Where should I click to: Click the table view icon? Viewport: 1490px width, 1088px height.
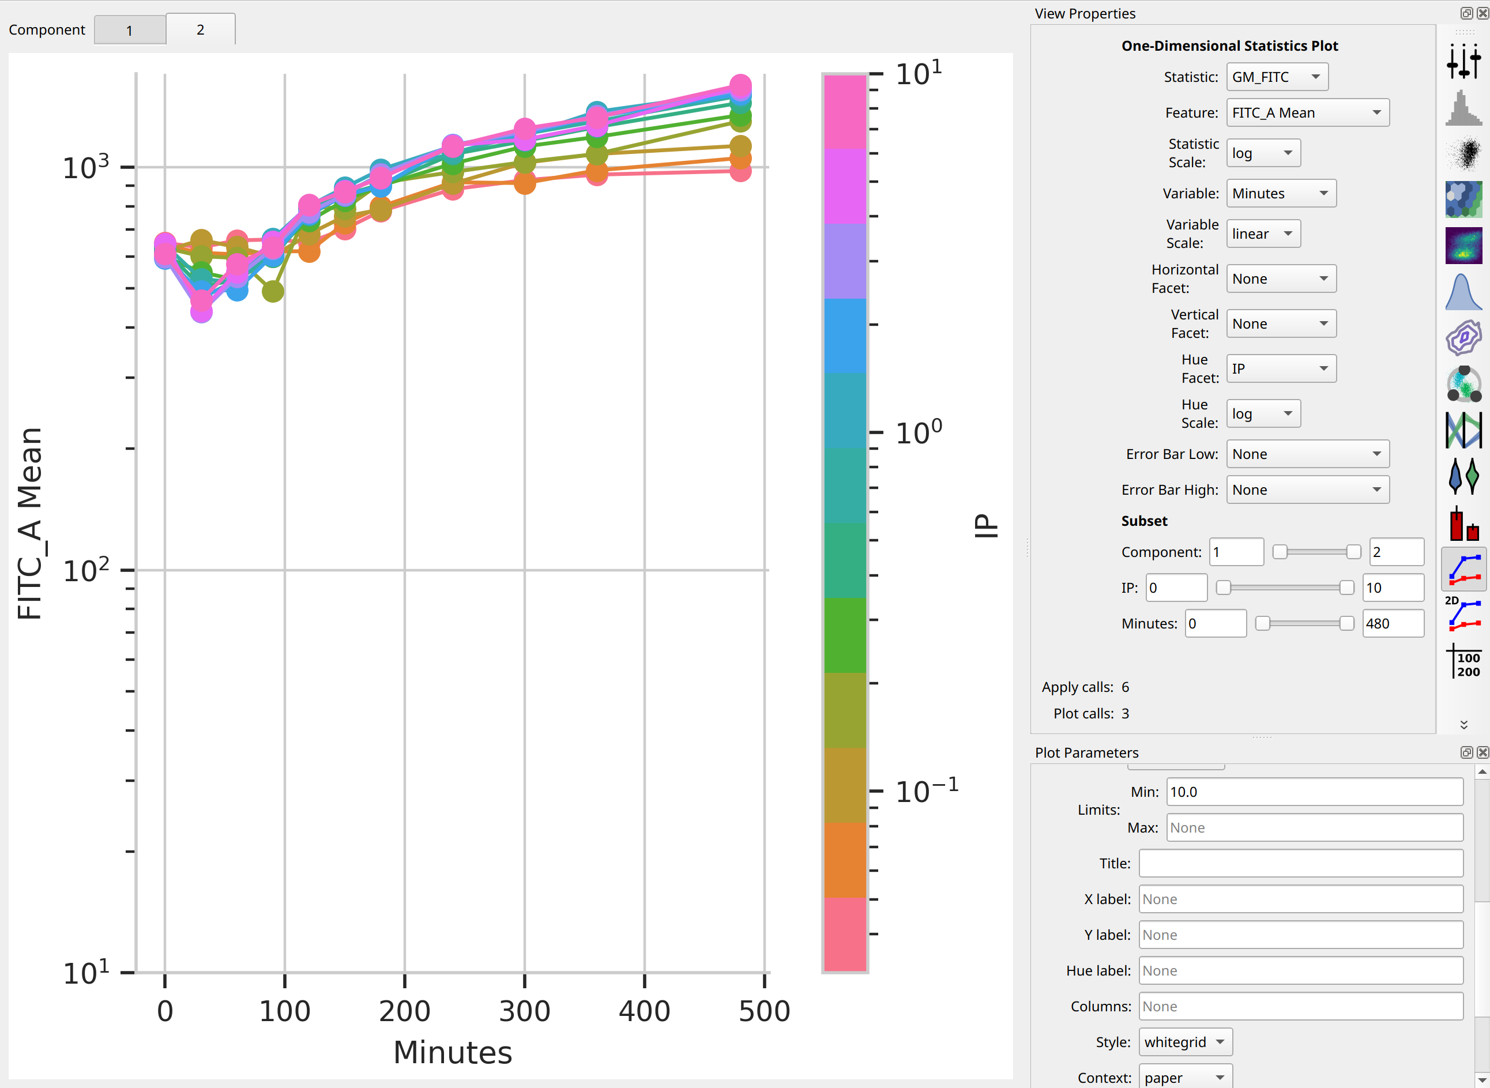click(1463, 661)
